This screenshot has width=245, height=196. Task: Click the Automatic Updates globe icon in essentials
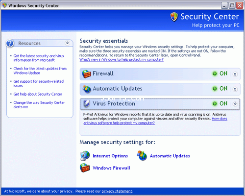(x=87, y=89)
